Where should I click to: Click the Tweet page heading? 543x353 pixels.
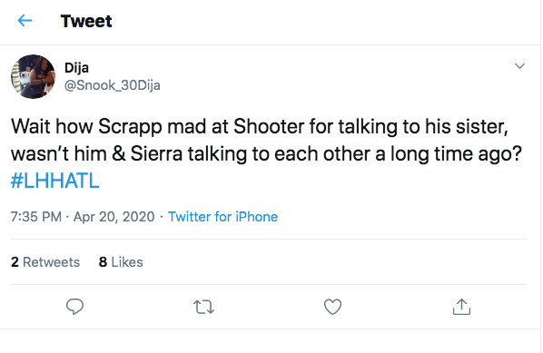tap(86, 21)
